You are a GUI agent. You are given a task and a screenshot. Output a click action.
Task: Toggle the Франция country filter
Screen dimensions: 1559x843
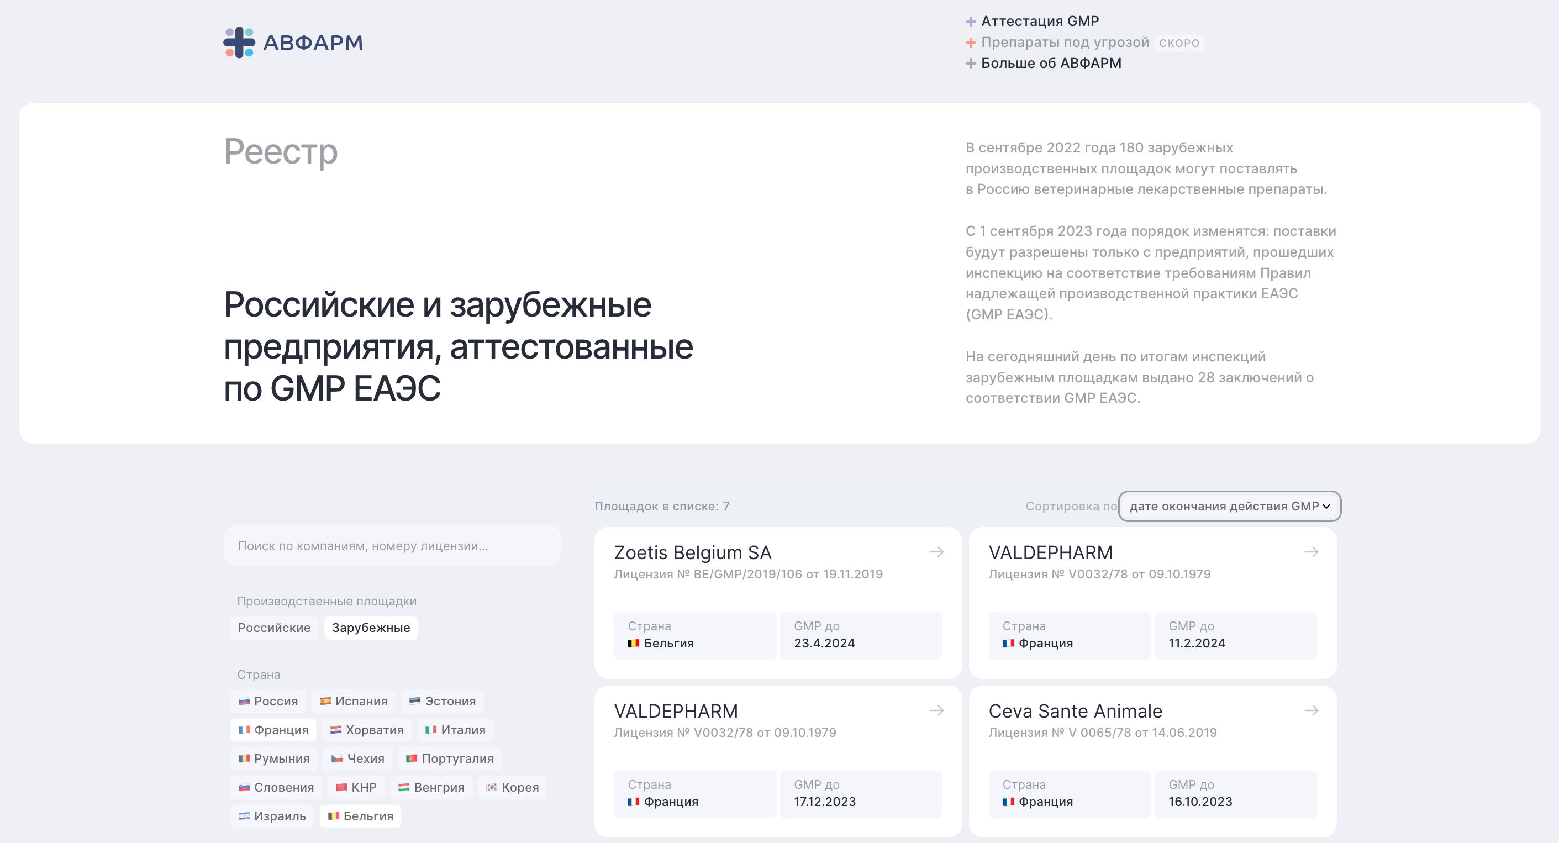pyautogui.click(x=273, y=730)
